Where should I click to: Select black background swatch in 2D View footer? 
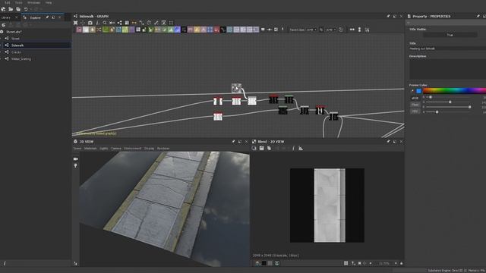(x=264, y=263)
